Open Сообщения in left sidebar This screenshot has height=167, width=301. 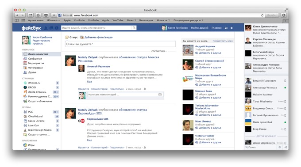pos(35,59)
